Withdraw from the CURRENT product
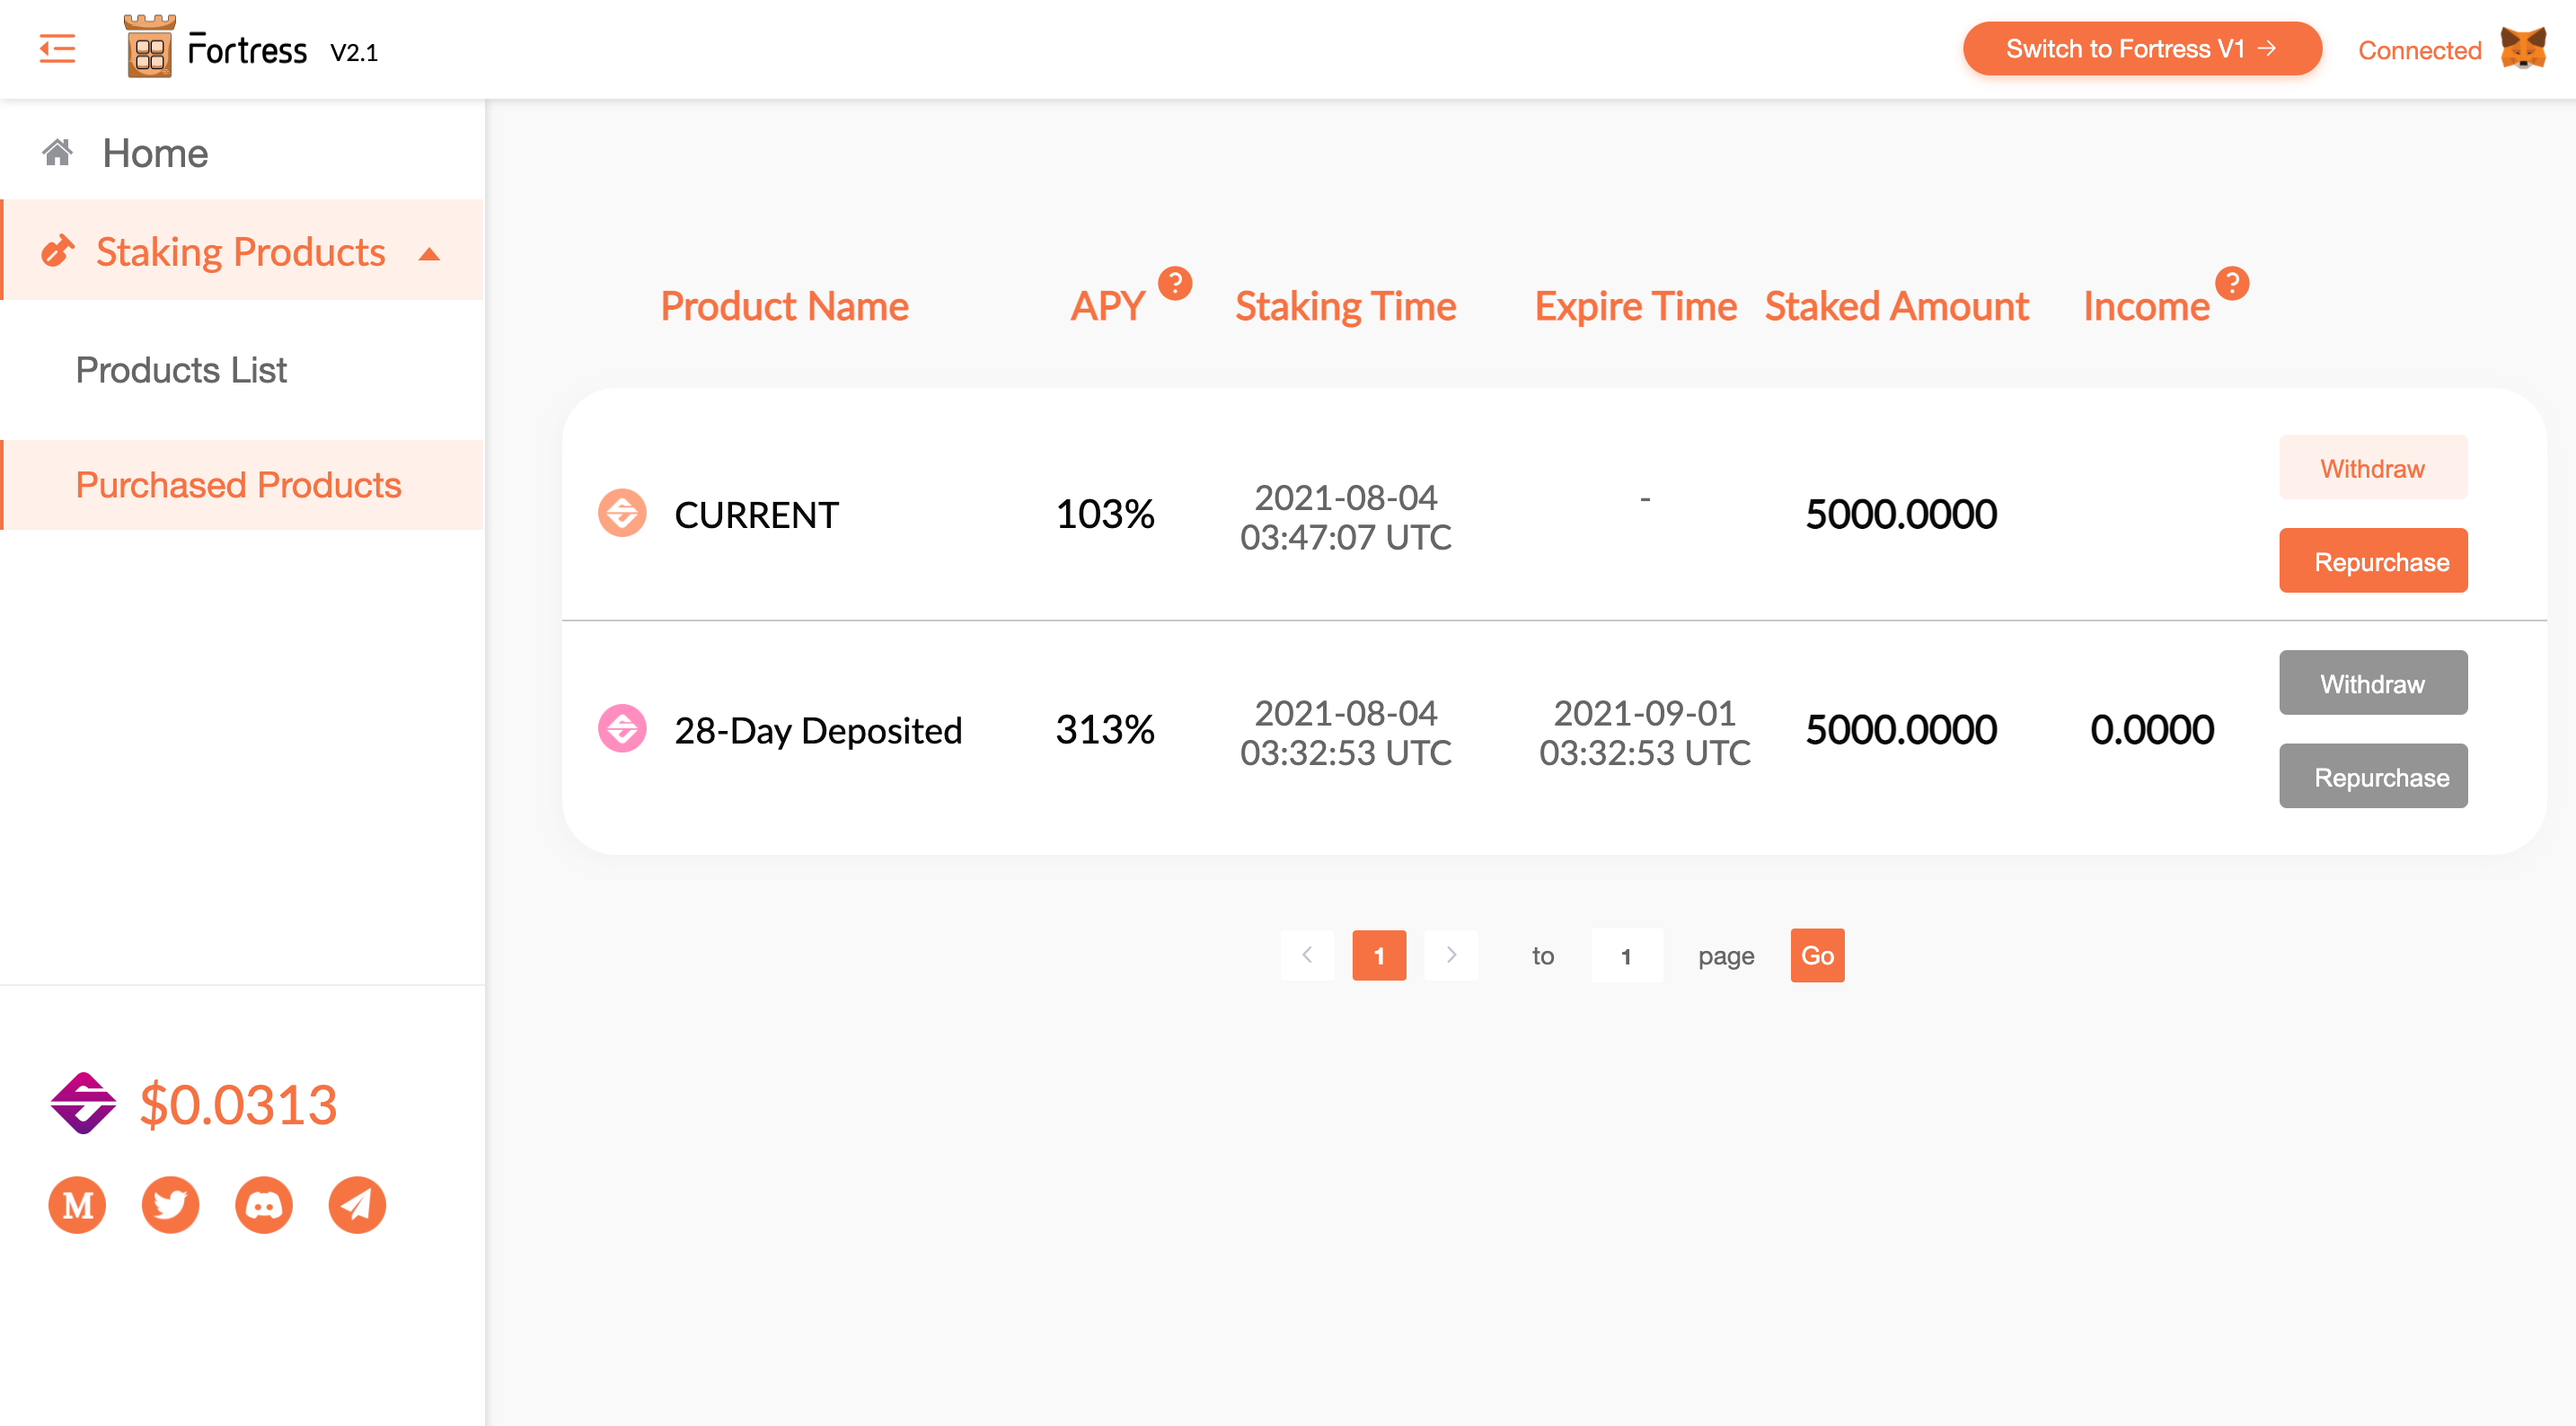The height and width of the screenshot is (1426, 2576). 2372,468
